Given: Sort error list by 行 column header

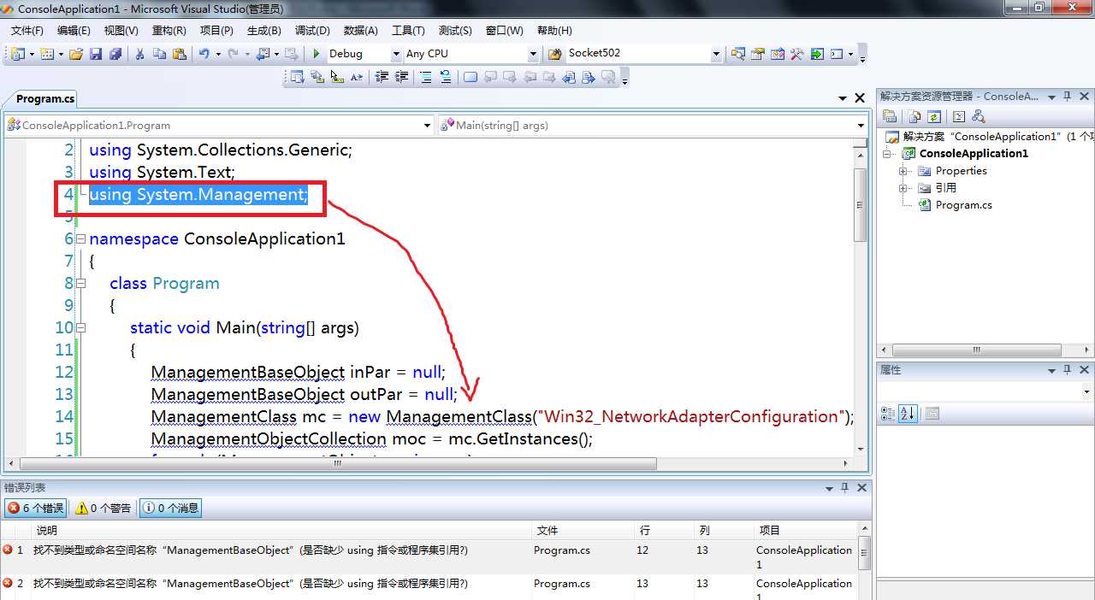Looking at the screenshot, I should [662, 530].
